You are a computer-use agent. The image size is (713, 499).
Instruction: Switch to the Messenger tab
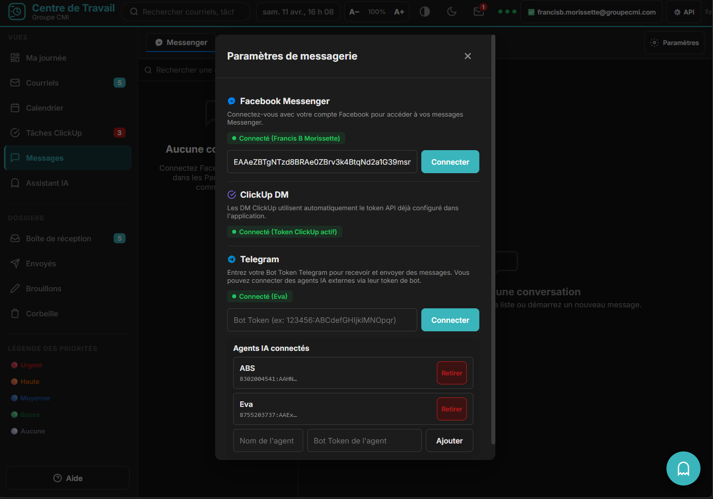coord(181,43)
